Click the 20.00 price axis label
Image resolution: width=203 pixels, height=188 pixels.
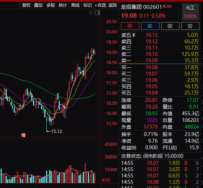(111, 32)
